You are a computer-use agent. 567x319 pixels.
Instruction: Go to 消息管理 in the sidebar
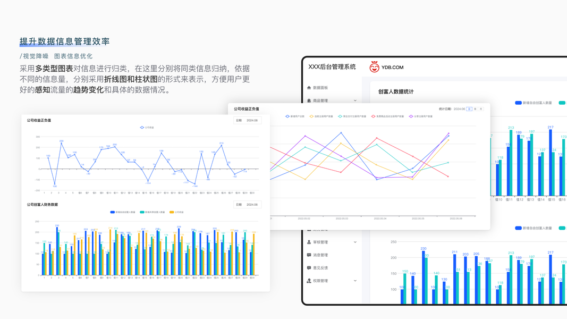[x=320, y=255]
